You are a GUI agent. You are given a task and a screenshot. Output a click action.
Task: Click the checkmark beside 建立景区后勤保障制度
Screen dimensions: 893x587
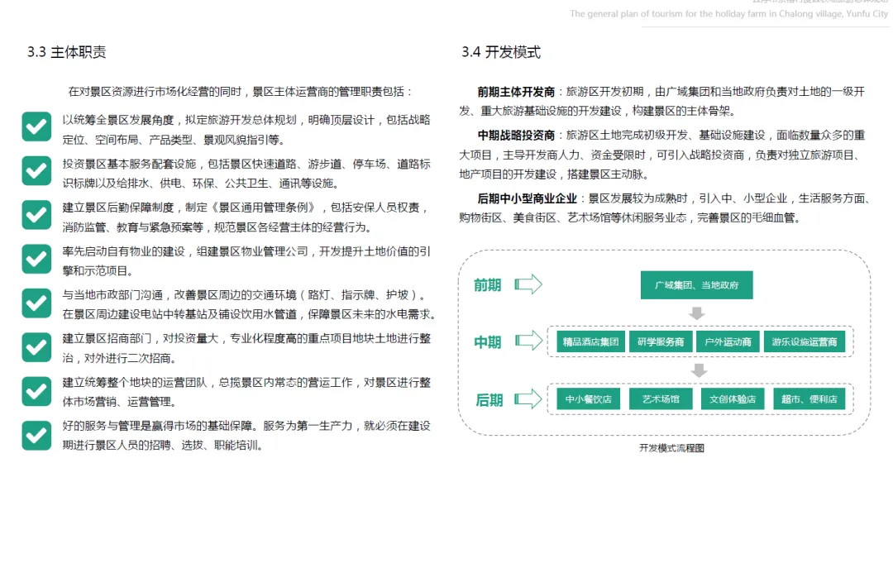click(36, 215)
